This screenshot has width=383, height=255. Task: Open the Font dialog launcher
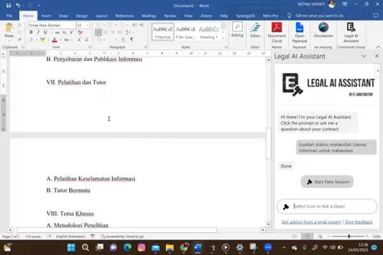pyautogui.click(x=89, y=47)
